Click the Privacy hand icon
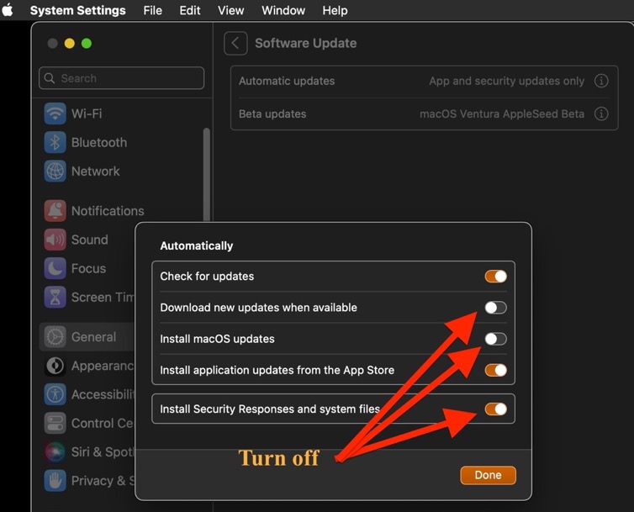Image resolution: width=634 pixels, height=512 pixels. [x=55, y=480]
